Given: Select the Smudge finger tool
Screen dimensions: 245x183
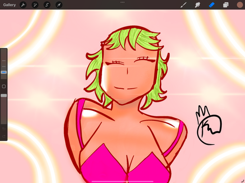Looking at the screenshot, I should pos(197,5).
